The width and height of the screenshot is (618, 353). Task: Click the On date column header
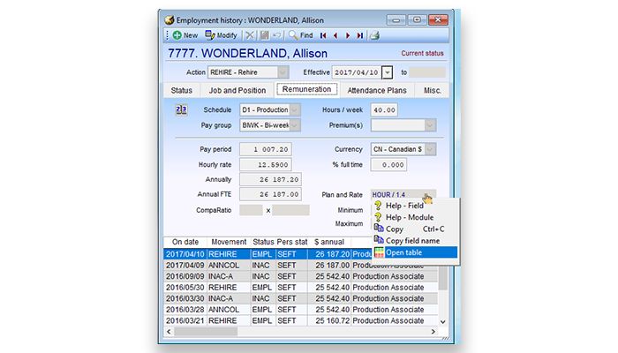pyautogui.click(x=185, y=242)
